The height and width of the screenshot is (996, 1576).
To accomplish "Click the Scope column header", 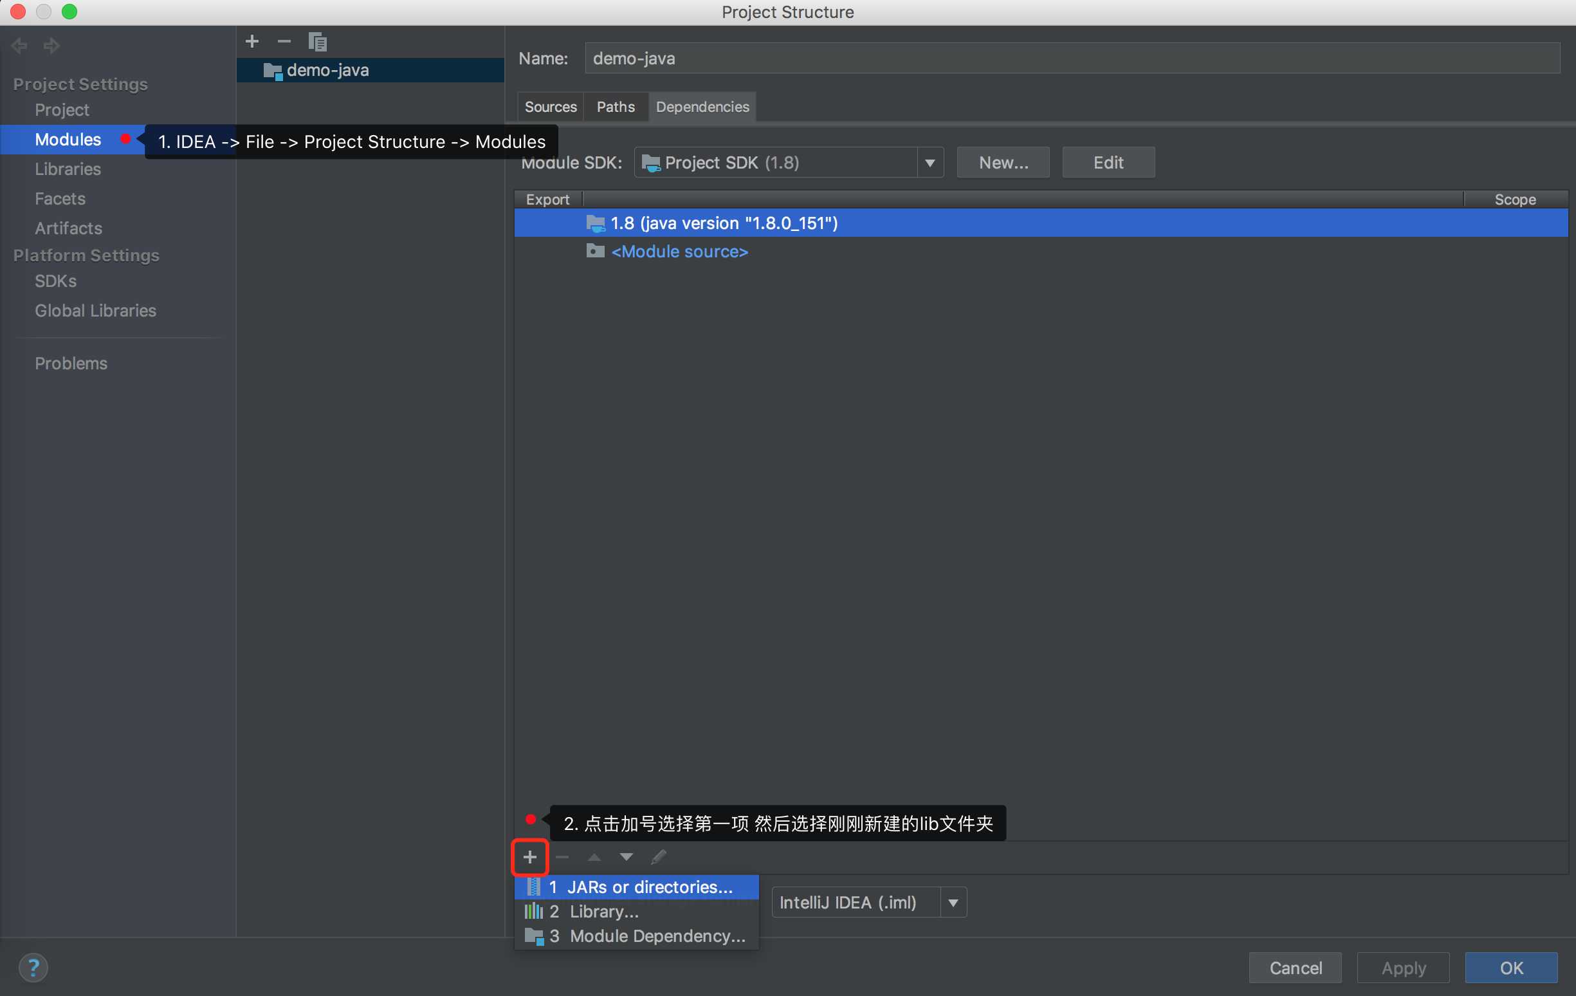I will pos(1514,199).
